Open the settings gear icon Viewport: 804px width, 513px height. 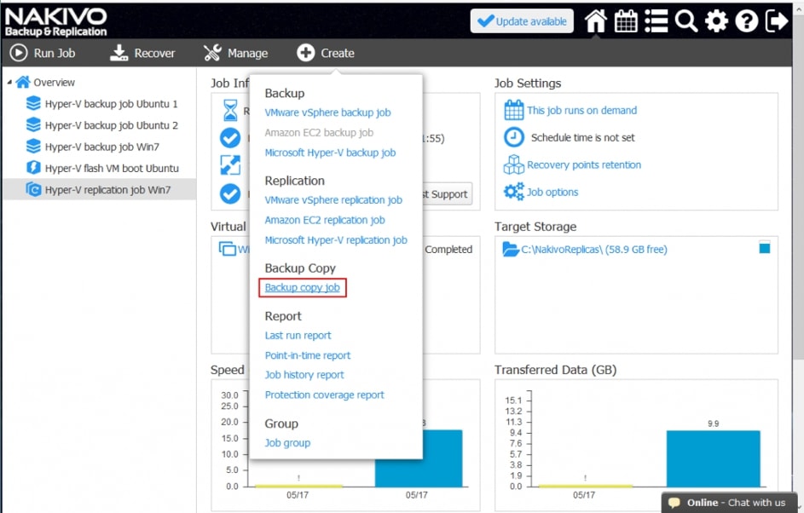click(x=716, y=21)
